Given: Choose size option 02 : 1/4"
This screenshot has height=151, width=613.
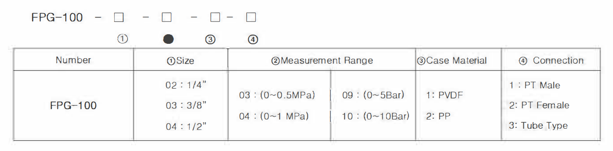Looking at the screenshot, I should click(186, 85).
